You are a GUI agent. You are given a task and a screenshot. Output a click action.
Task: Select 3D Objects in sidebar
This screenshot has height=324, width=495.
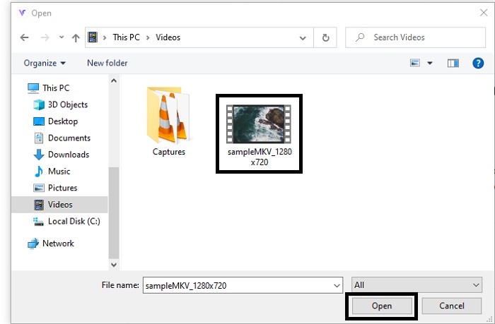coord(67,104)
